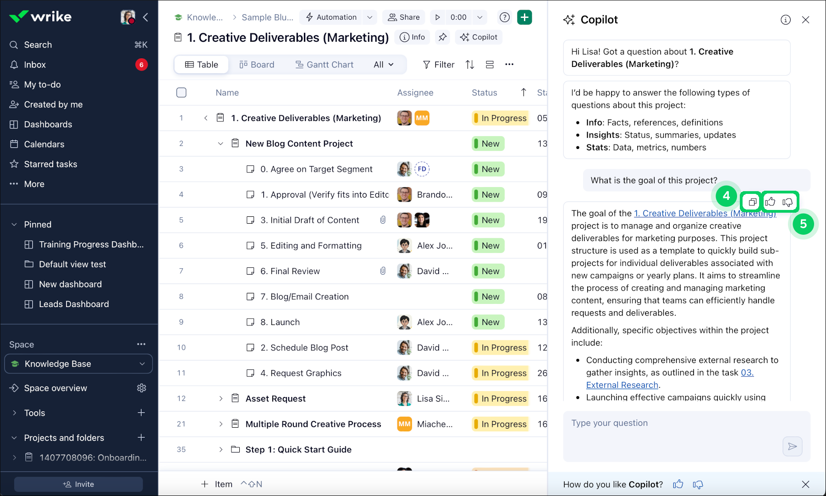Click the In Progress status on Asset Request
Screen dimensions: 826x496
pos(500,399)
